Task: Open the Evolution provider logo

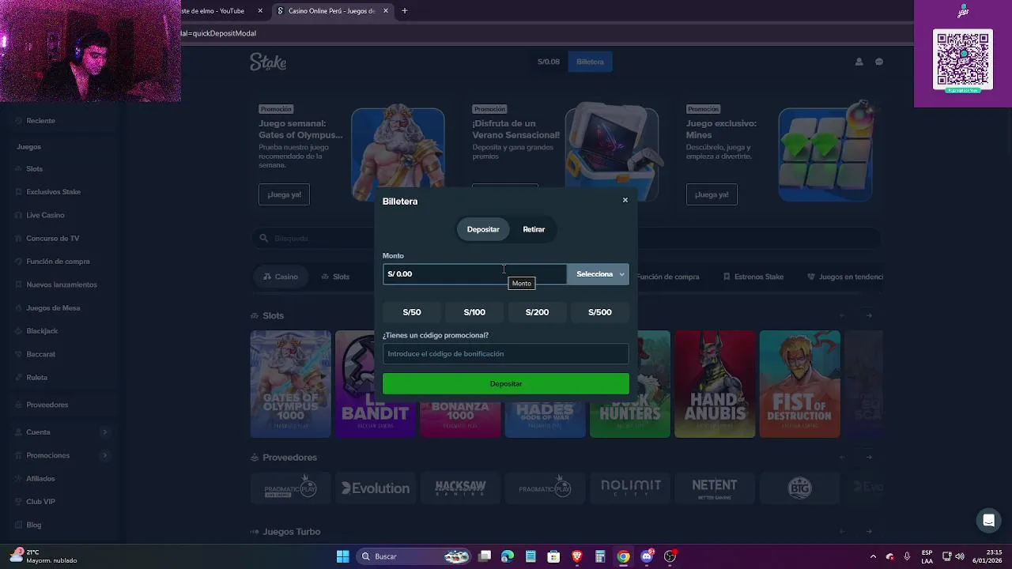Action: 375,488
